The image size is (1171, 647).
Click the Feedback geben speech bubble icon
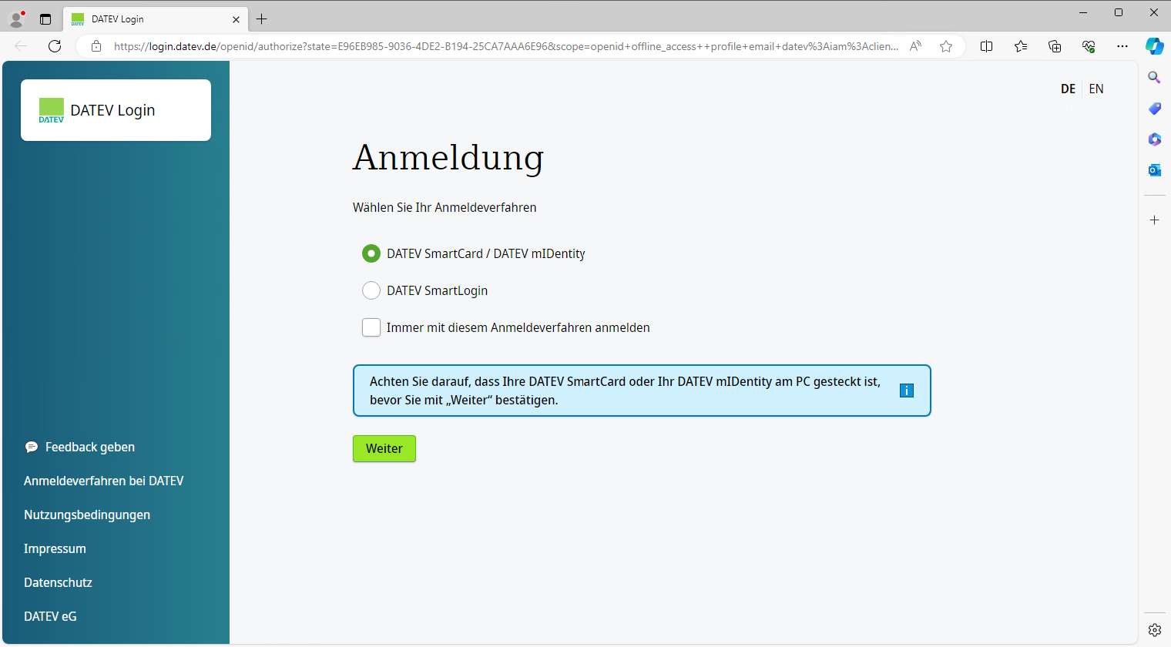[x=32, y=448]
